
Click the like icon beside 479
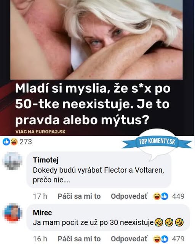pos(165,239)
